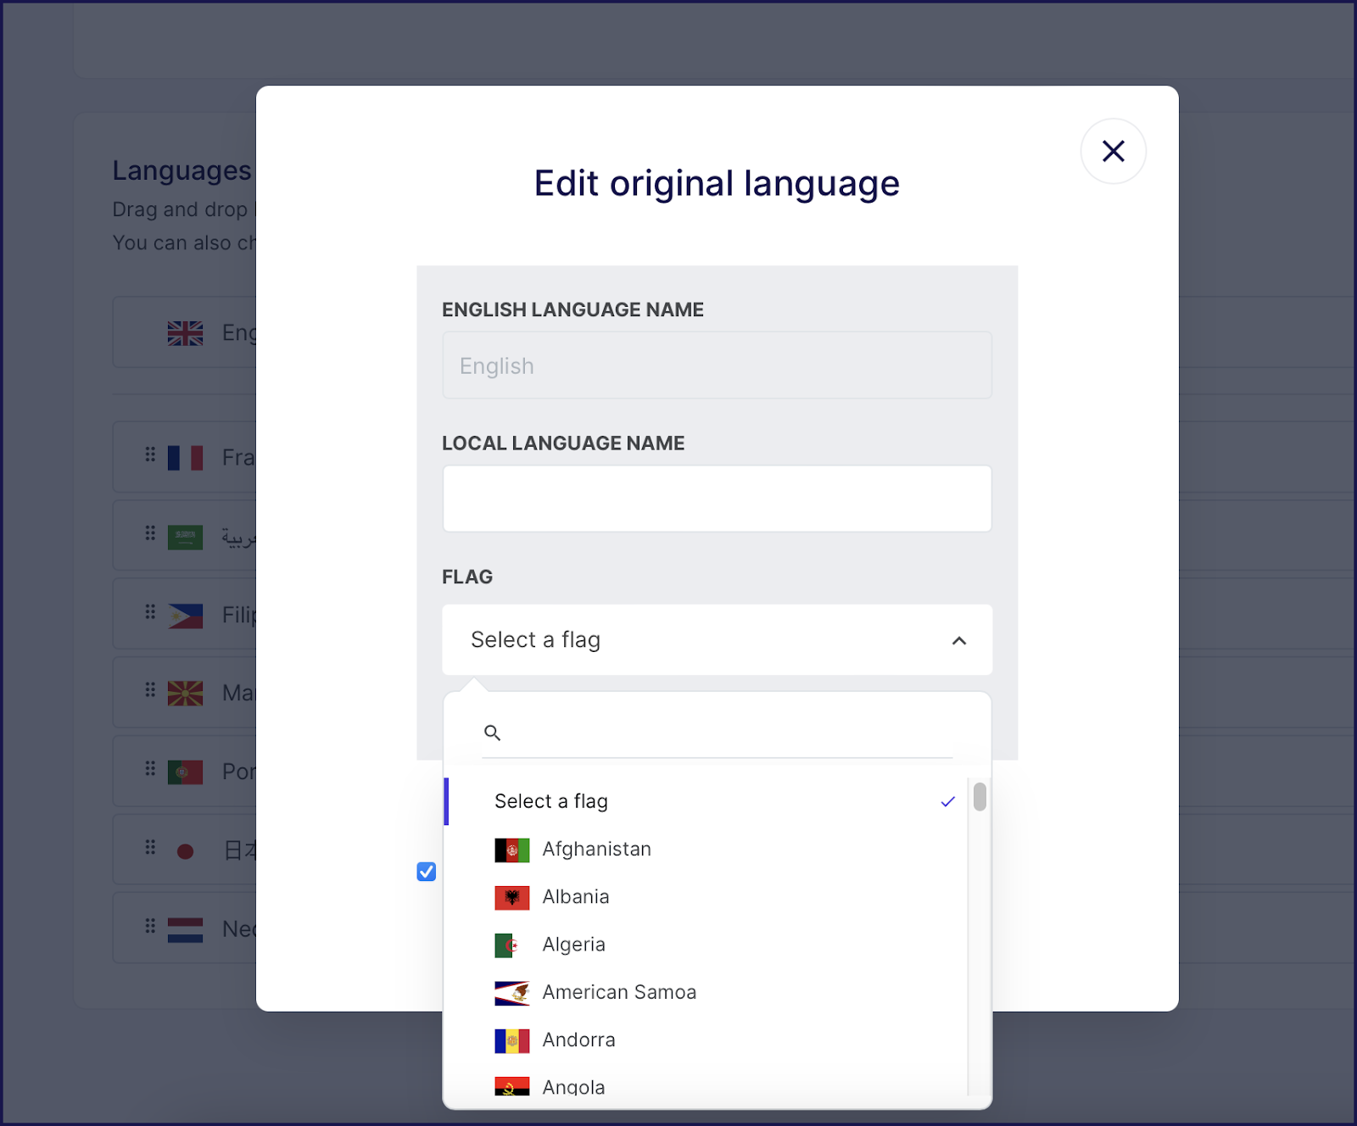Image resolution: width=1357 pixels, height=1126 pixels.
Task: Click the 'Languages' heading in background page
Action: [182, 171]
